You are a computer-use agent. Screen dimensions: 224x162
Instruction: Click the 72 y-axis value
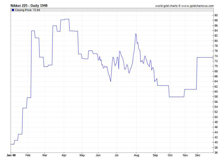pos(216,61)
